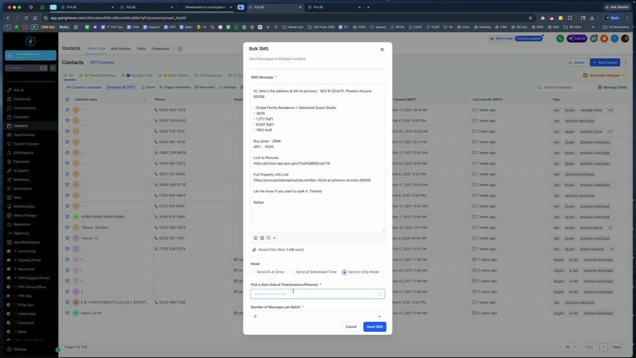Select Send at Scheduled Time mode
This screenshot has height=358, width=636.
point(292,272)
